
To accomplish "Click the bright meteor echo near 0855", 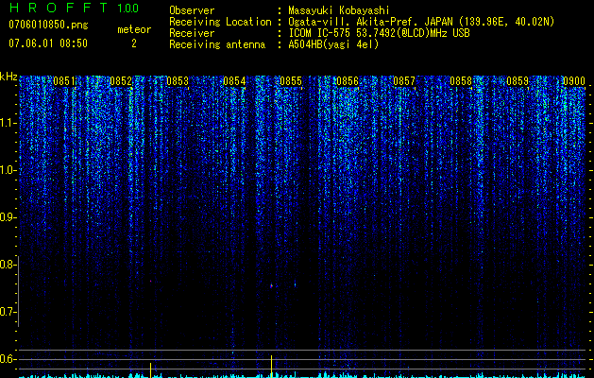I will pos(271,285).
